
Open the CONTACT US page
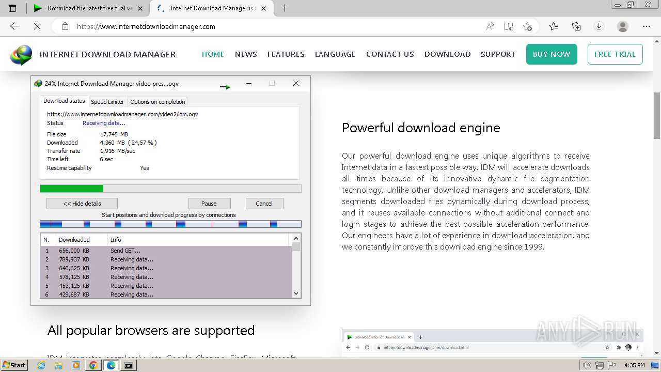[x=390, y=54]
